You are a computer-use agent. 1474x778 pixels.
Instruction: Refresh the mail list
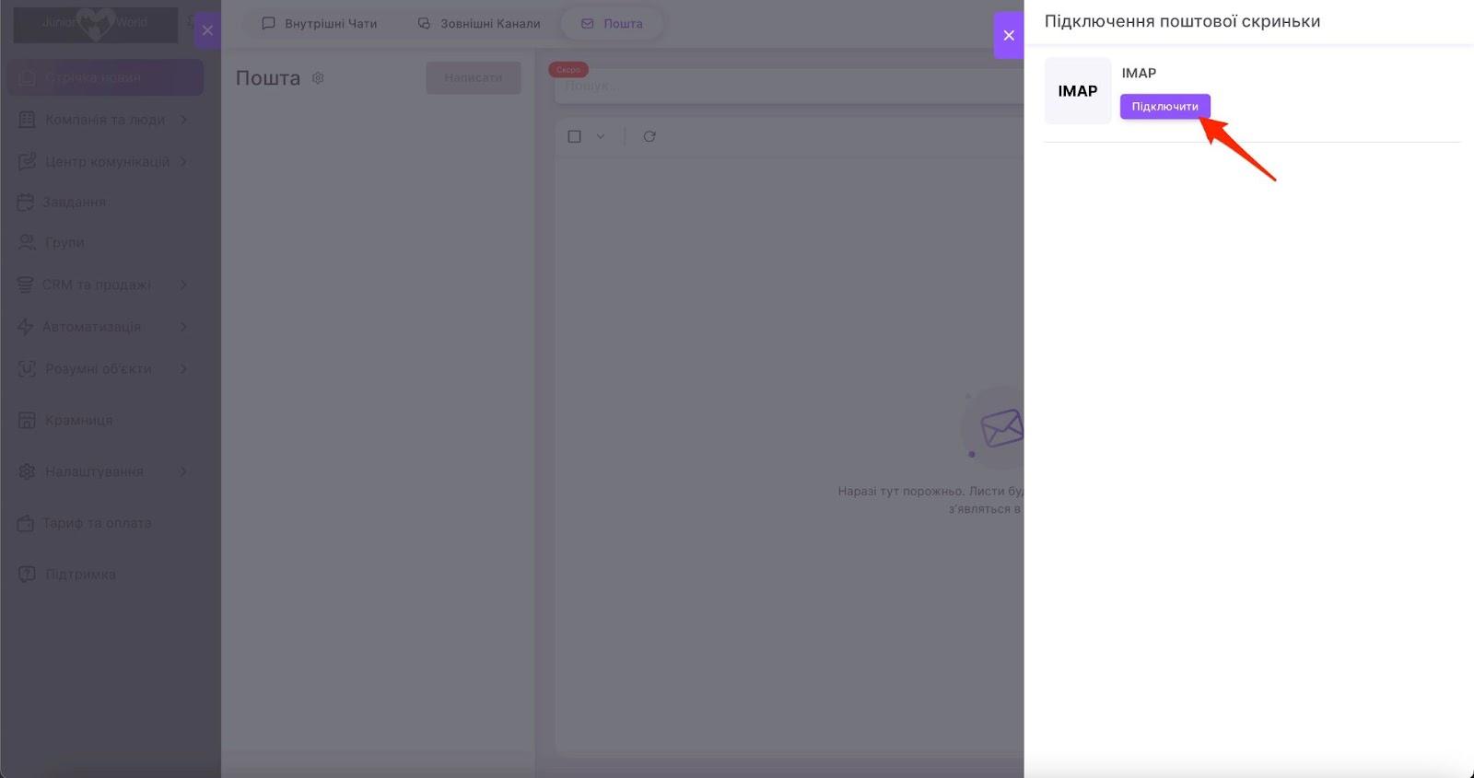649,136
